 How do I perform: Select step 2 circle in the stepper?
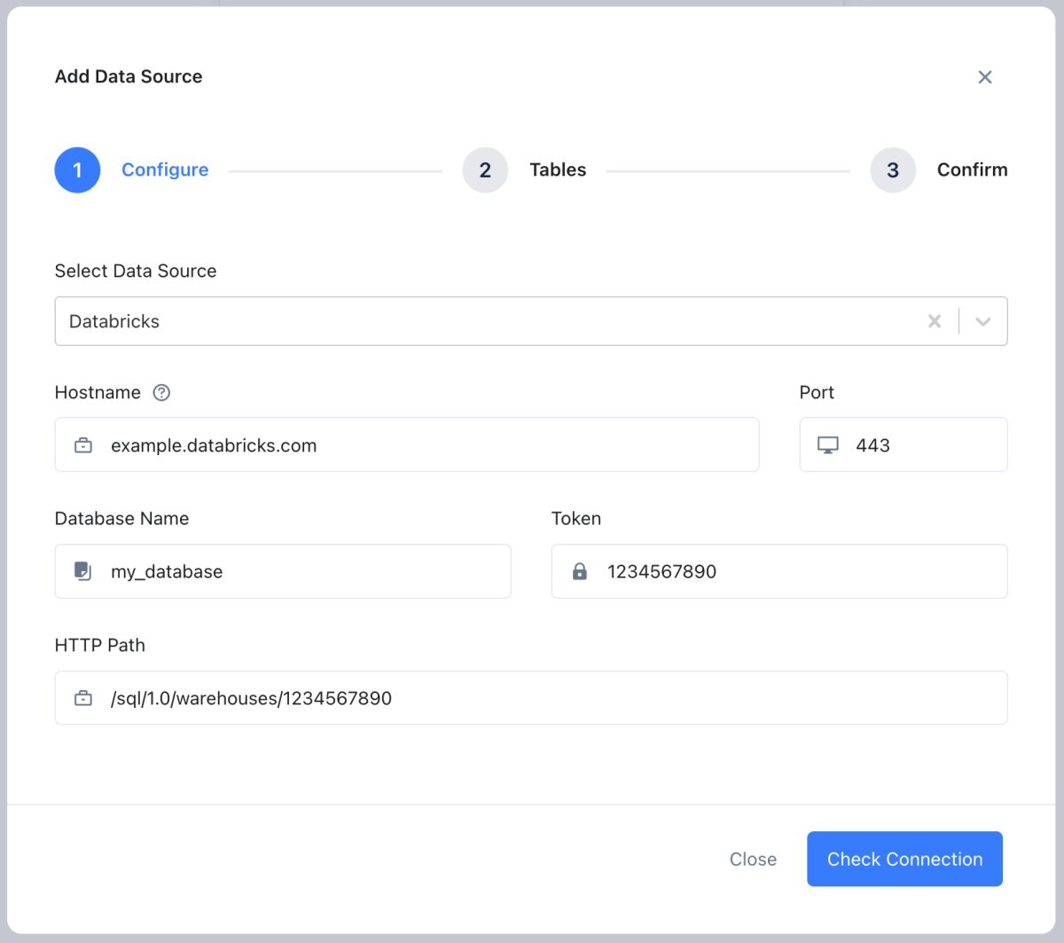pyautogui.click(x=485, y=170)
